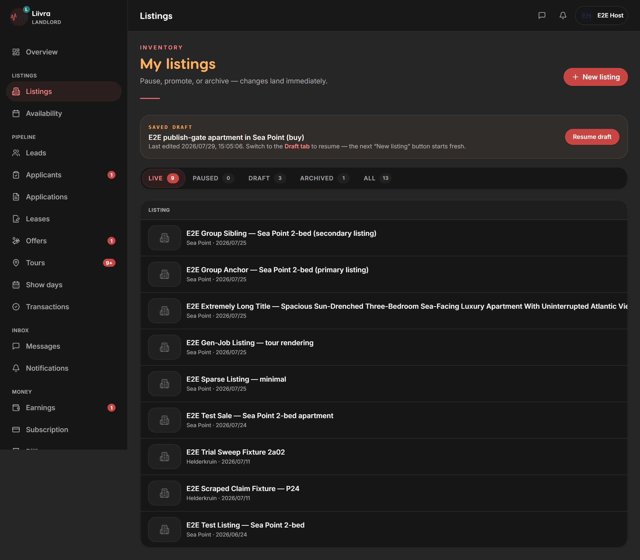Viewport: 640px width, 560px height.
Task: Open Transactions check-badge icon in sidebar
Action: [x=16, y=306]
